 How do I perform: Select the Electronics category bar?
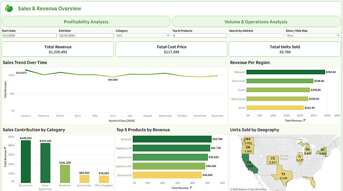point(26,161)
